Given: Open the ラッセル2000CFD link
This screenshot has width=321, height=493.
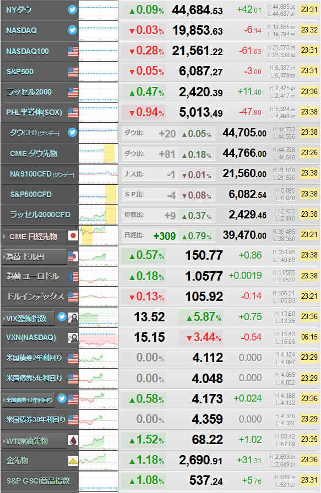Looking at the screenshot, I should pyautogui.click(x=40, y=215).
